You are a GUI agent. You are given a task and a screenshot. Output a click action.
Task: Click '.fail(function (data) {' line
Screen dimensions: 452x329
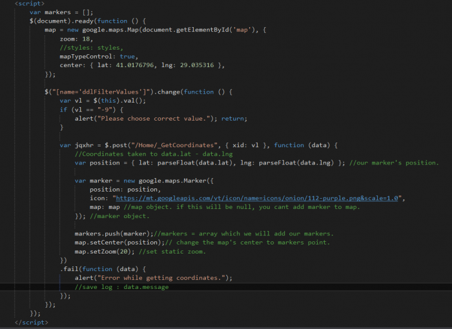tap(103, 269)
